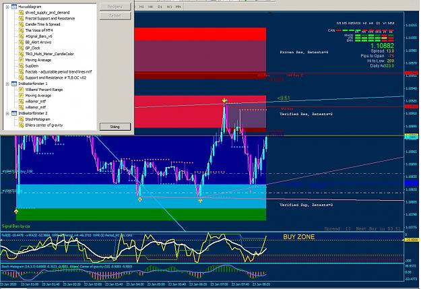
Task: Click the BUY ZONE text in indicator window
Action: 299,236
